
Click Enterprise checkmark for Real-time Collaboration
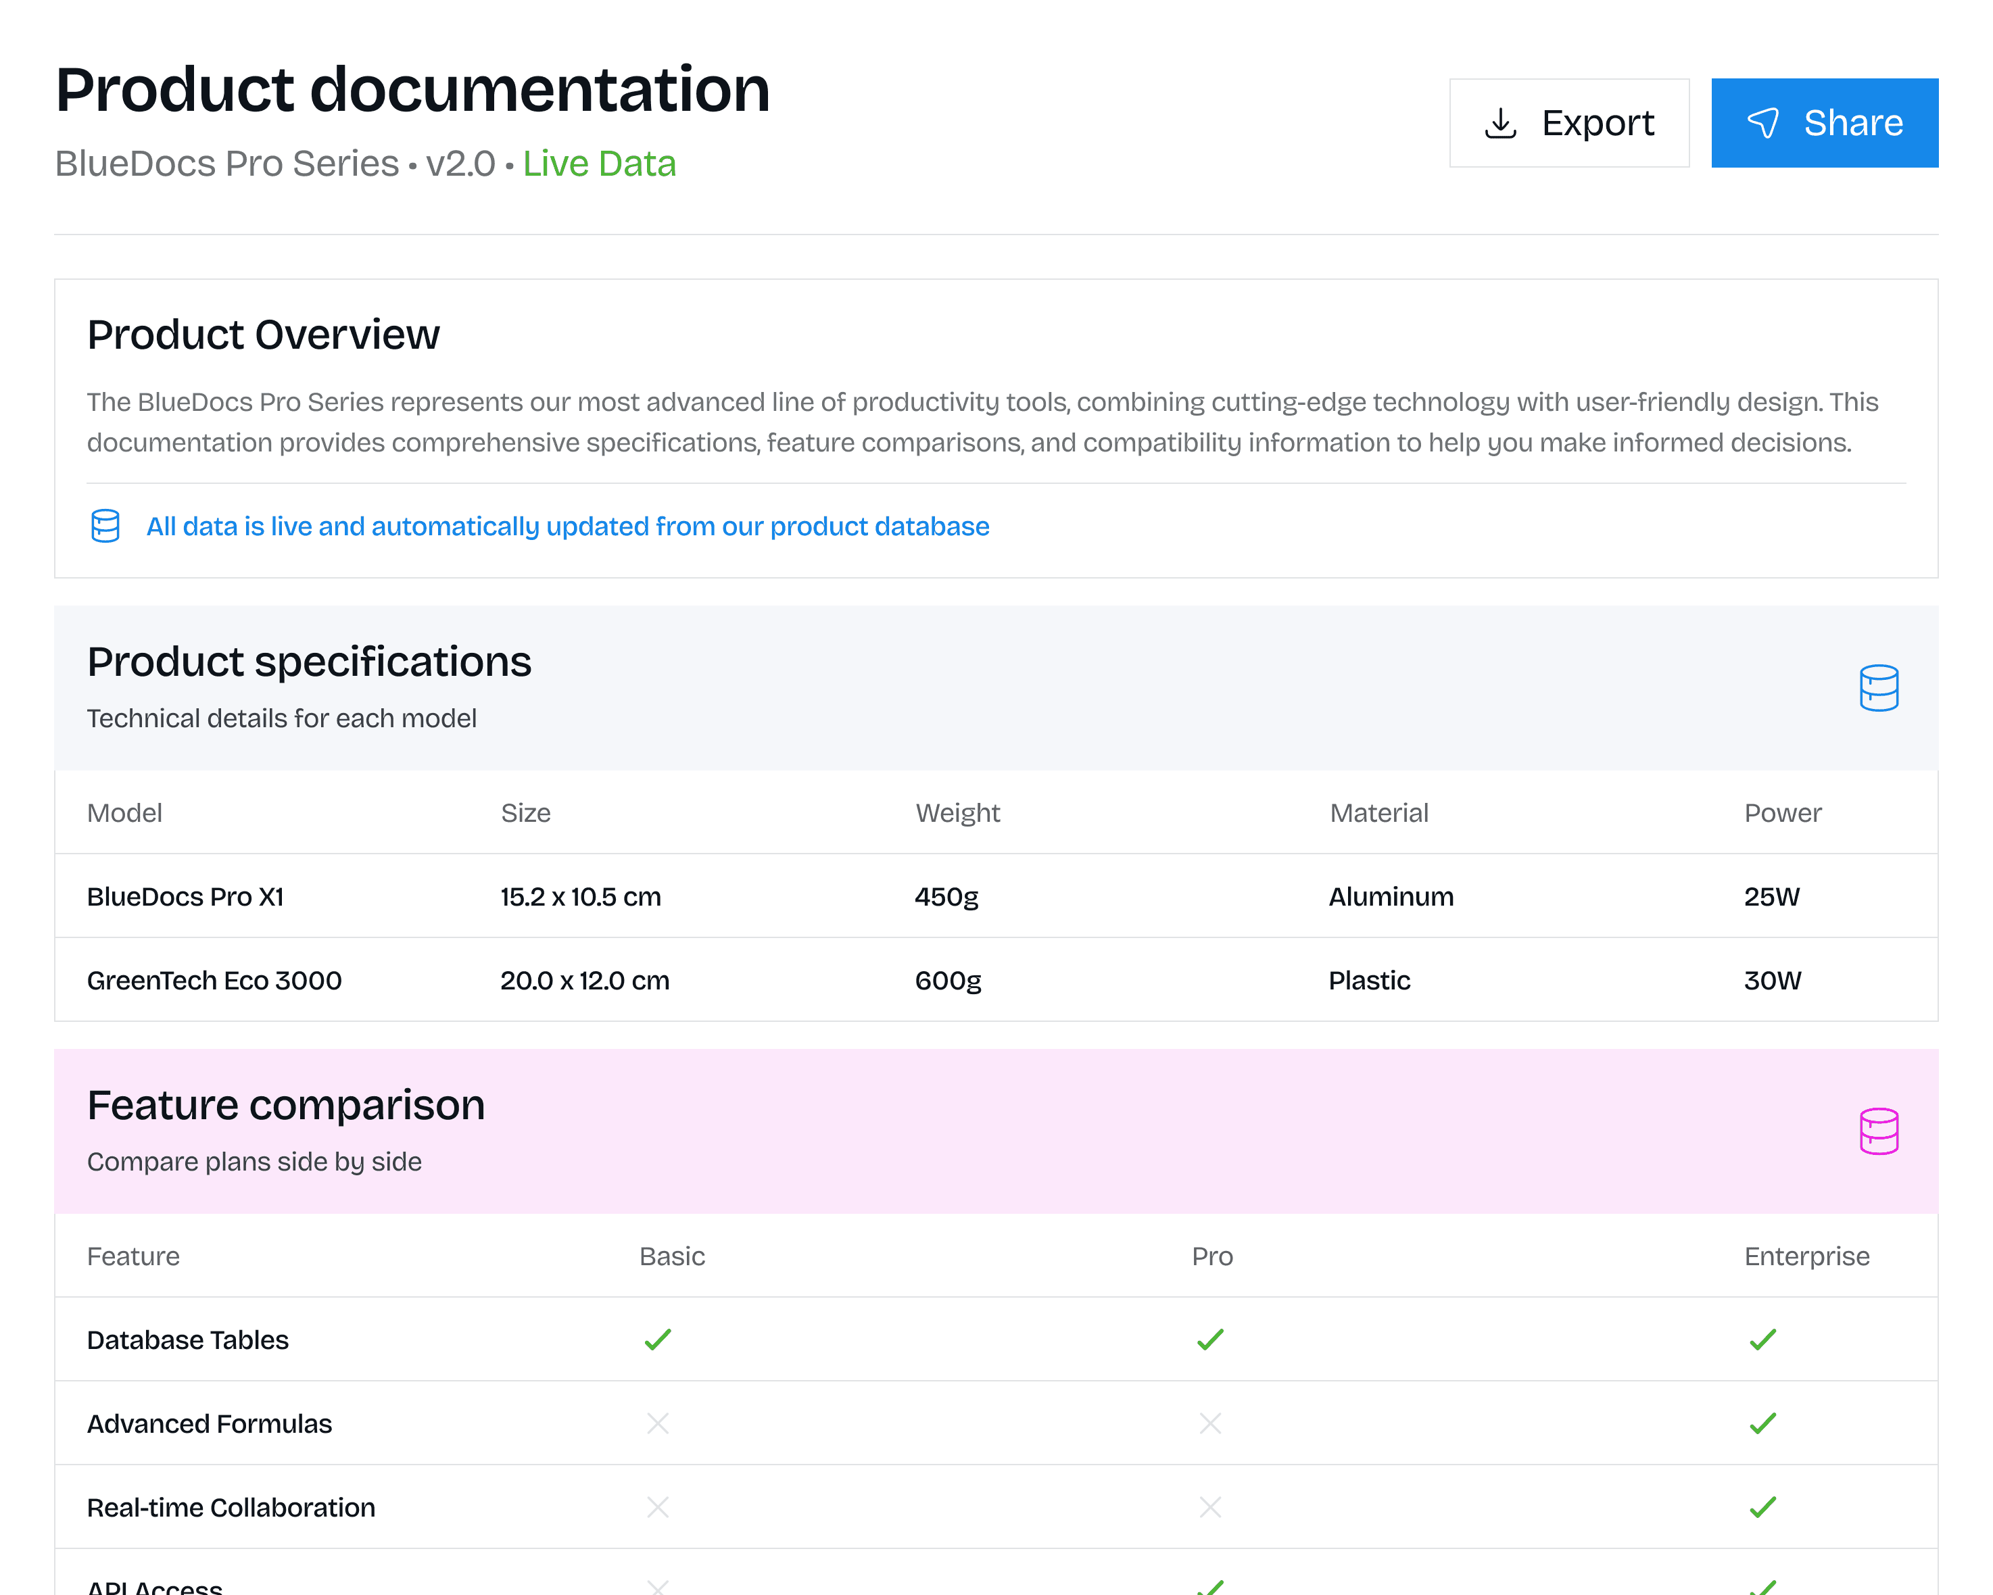click(1762, 1507)
